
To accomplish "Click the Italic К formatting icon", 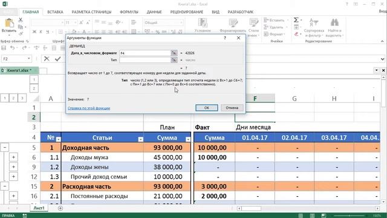I will click(x=41, y=31).
